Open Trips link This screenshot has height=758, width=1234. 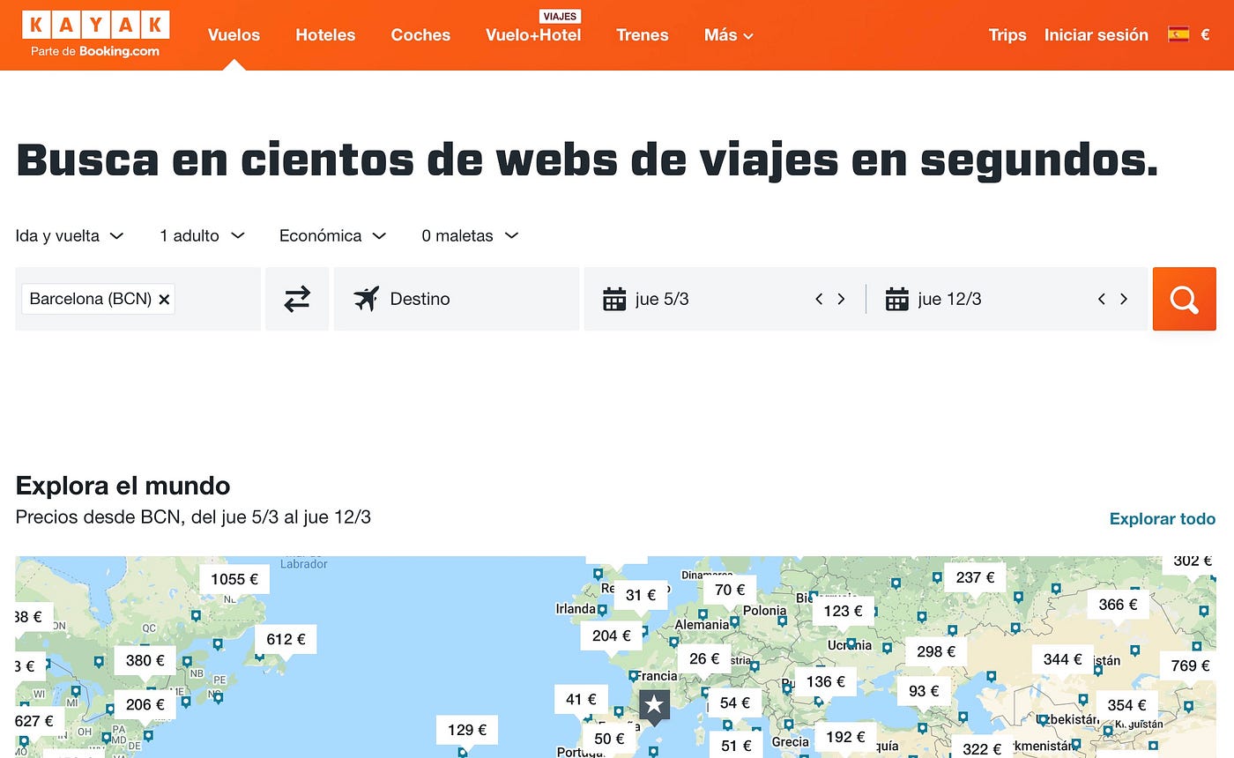click(x=1007, y=35)
